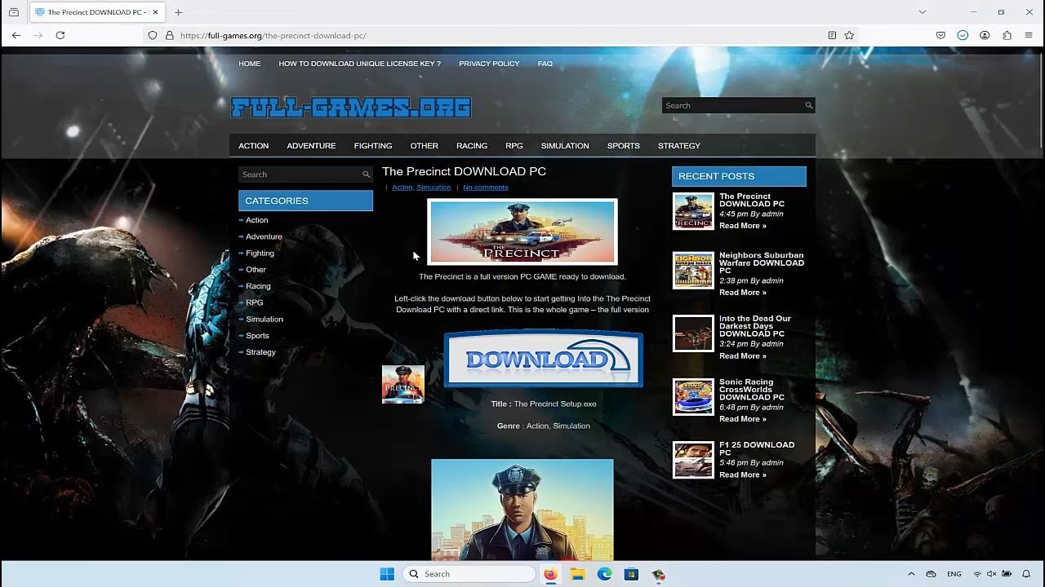Click the F1 25 post thumbnail
The image size is (1045, 587).
click(x=693, y=460)
